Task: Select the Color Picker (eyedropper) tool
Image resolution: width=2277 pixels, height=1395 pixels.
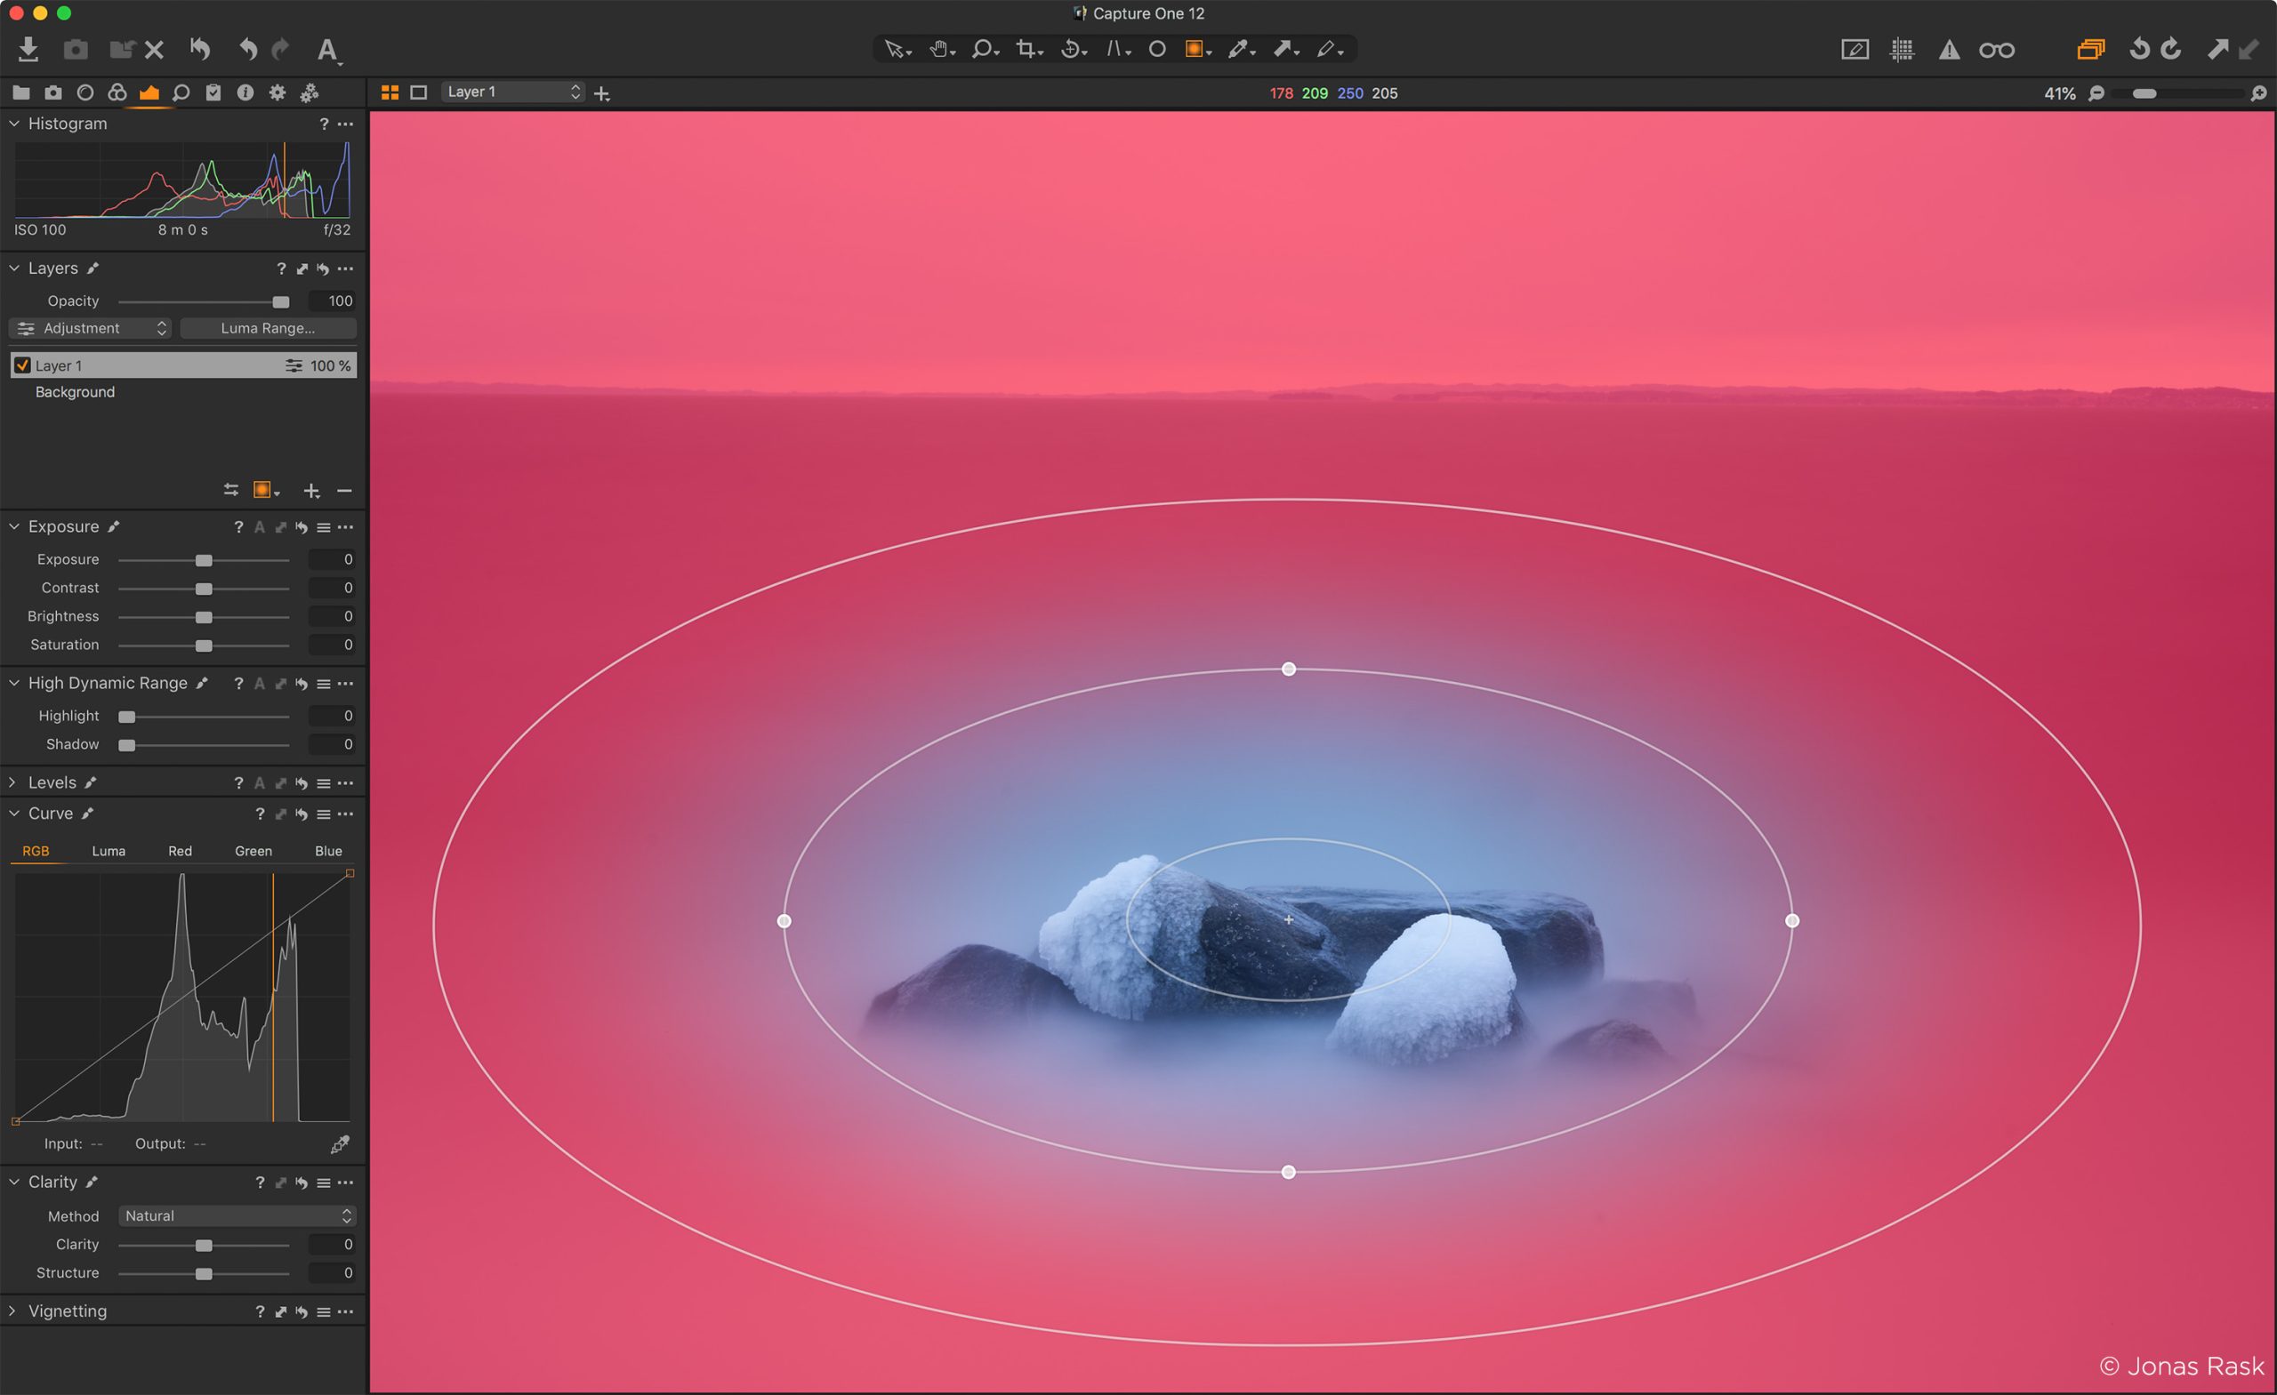Action: click(x=1240, y=48)
